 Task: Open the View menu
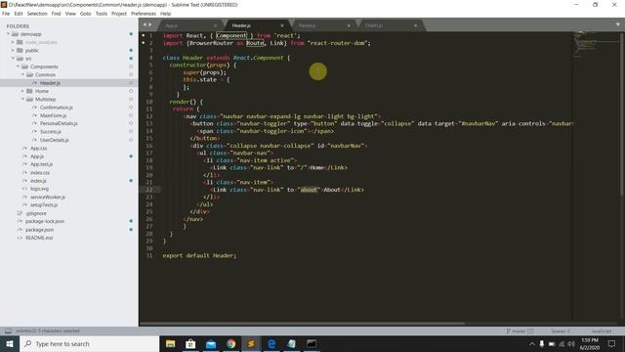coord(70,14)
